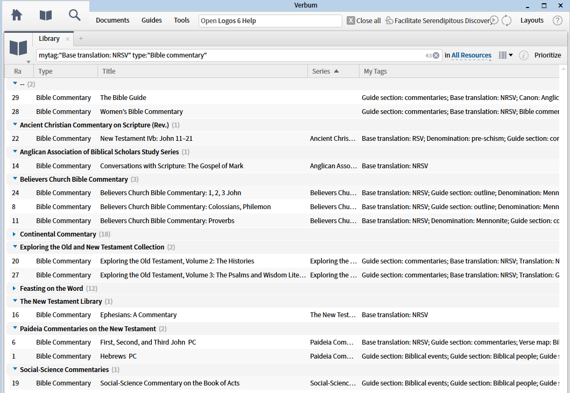Image resolution: width=570 pixels, height=393 pixels.
Task: Click the play arrow icon next to Discovery
Action: pos(494,20)
